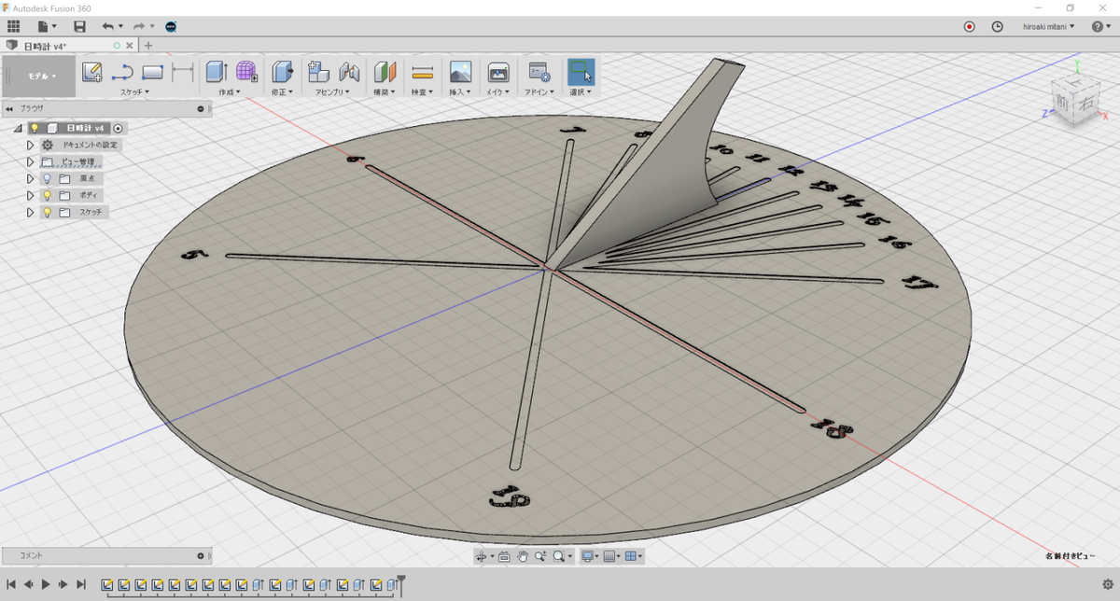This screenshot has width=1120, height=601.
Task: Select the Joint tool
Action: click(x=349, y=72)
